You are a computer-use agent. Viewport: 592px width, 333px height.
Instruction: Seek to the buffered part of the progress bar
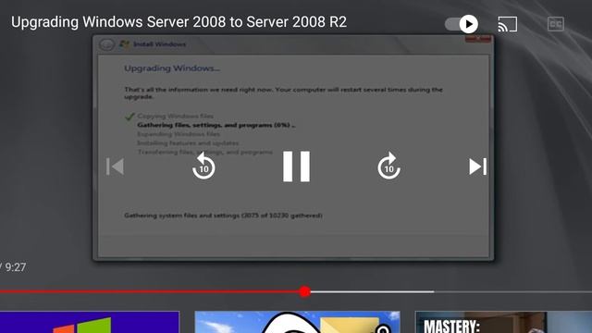coord(372,292)
